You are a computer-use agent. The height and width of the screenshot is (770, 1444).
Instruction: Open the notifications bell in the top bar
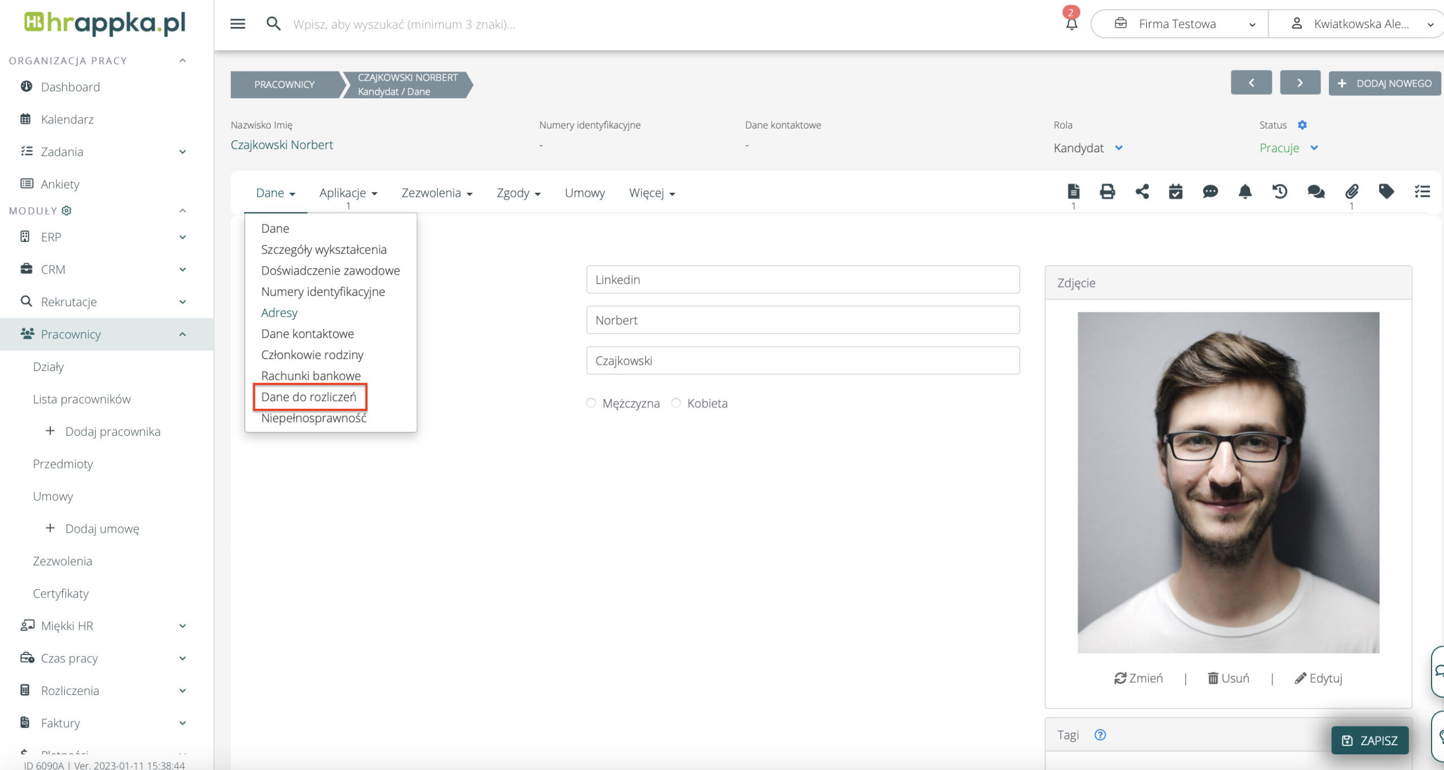(1071, 24)
